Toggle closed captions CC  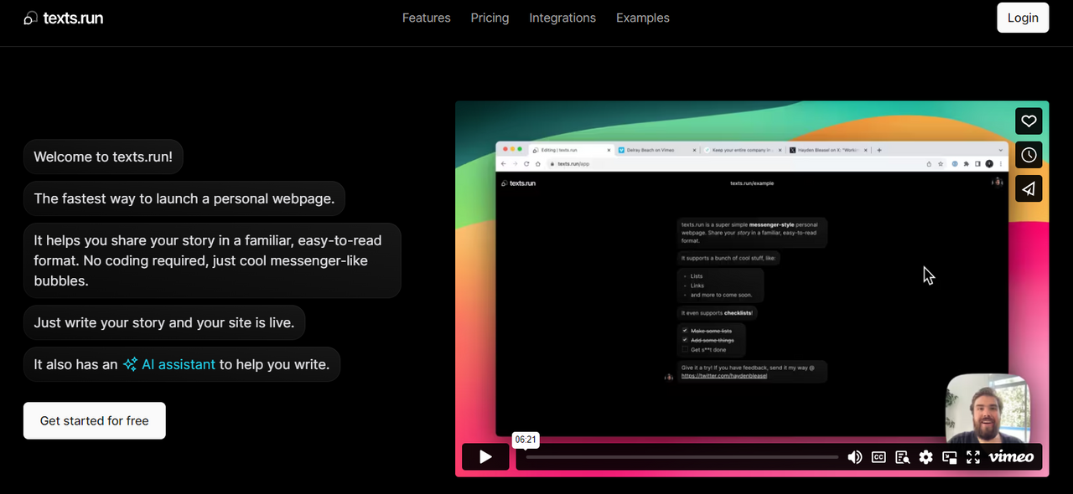879,457
